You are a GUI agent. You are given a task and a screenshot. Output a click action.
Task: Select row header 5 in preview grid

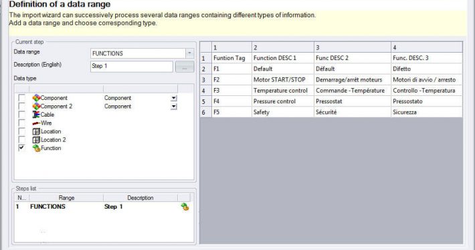pyautogui.click(x=205, y=101)
